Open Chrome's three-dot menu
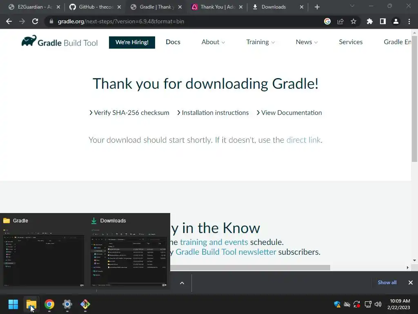This screenshot has width=418, height=314. pyautogui.click(x=409, y=21)
